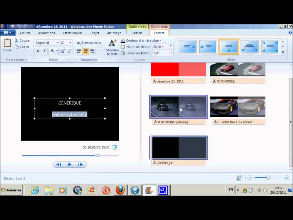Click the 'décembre 28, 2011' caption strip
The width and height of the screenshot is (293, 220).
(179, 81)
